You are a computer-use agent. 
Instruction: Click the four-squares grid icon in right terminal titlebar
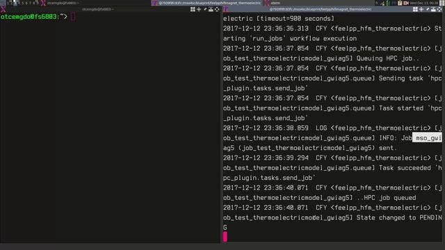pyautogui.click(x=415, y=9)
